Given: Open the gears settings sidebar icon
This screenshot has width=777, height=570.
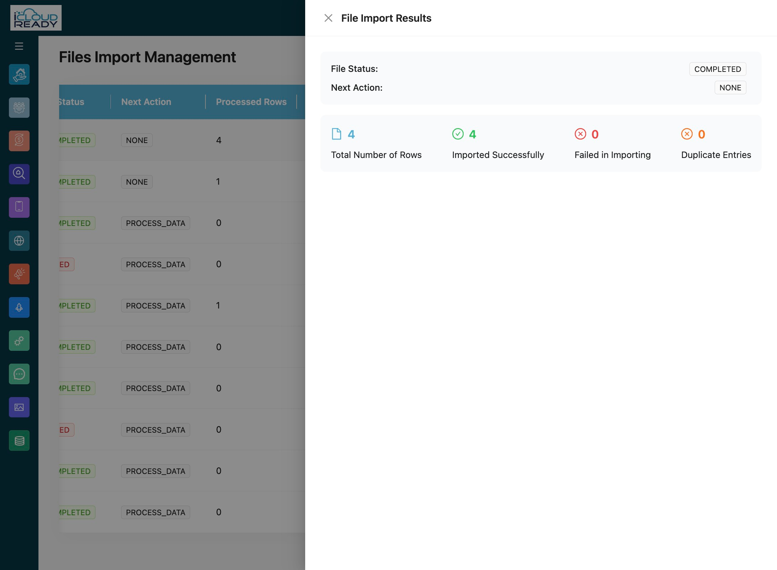Looking at the screenshot, I should 19,341.
